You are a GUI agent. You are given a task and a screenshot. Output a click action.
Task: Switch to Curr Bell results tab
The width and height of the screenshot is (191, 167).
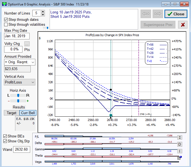click(28, 113)
